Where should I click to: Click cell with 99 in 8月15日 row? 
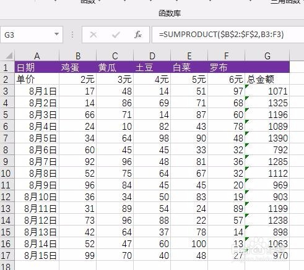pos(78,255)
